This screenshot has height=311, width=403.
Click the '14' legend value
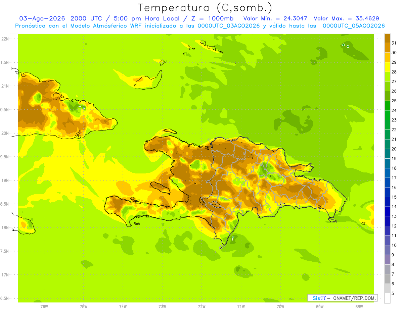coord(394,207)
